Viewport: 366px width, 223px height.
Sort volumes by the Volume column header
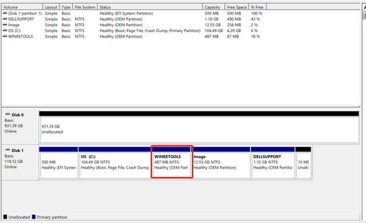(x=22, y=7)
